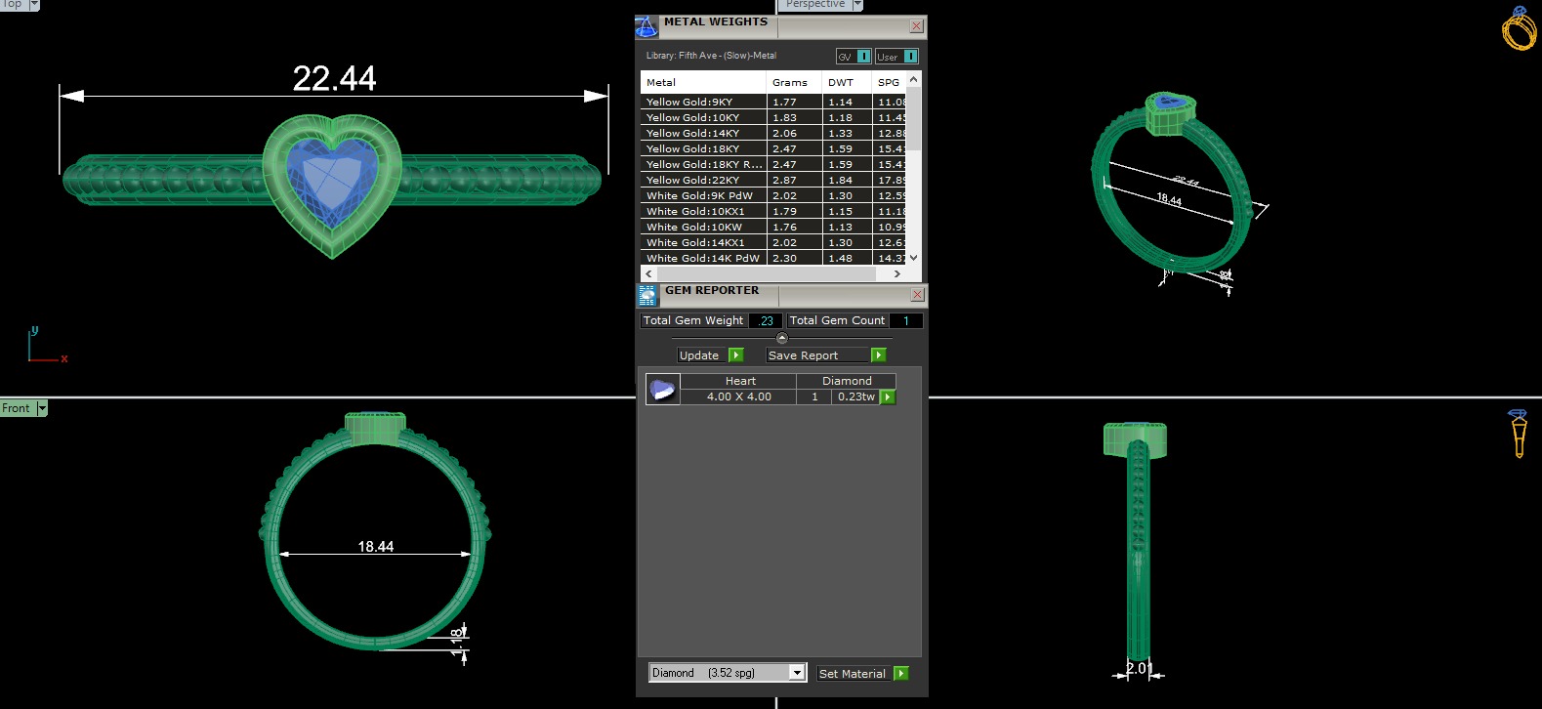1542x709 pixels.
Task: Select the heart gem thumbnail in Gem Reporter
Action: [x=663, y=390]
